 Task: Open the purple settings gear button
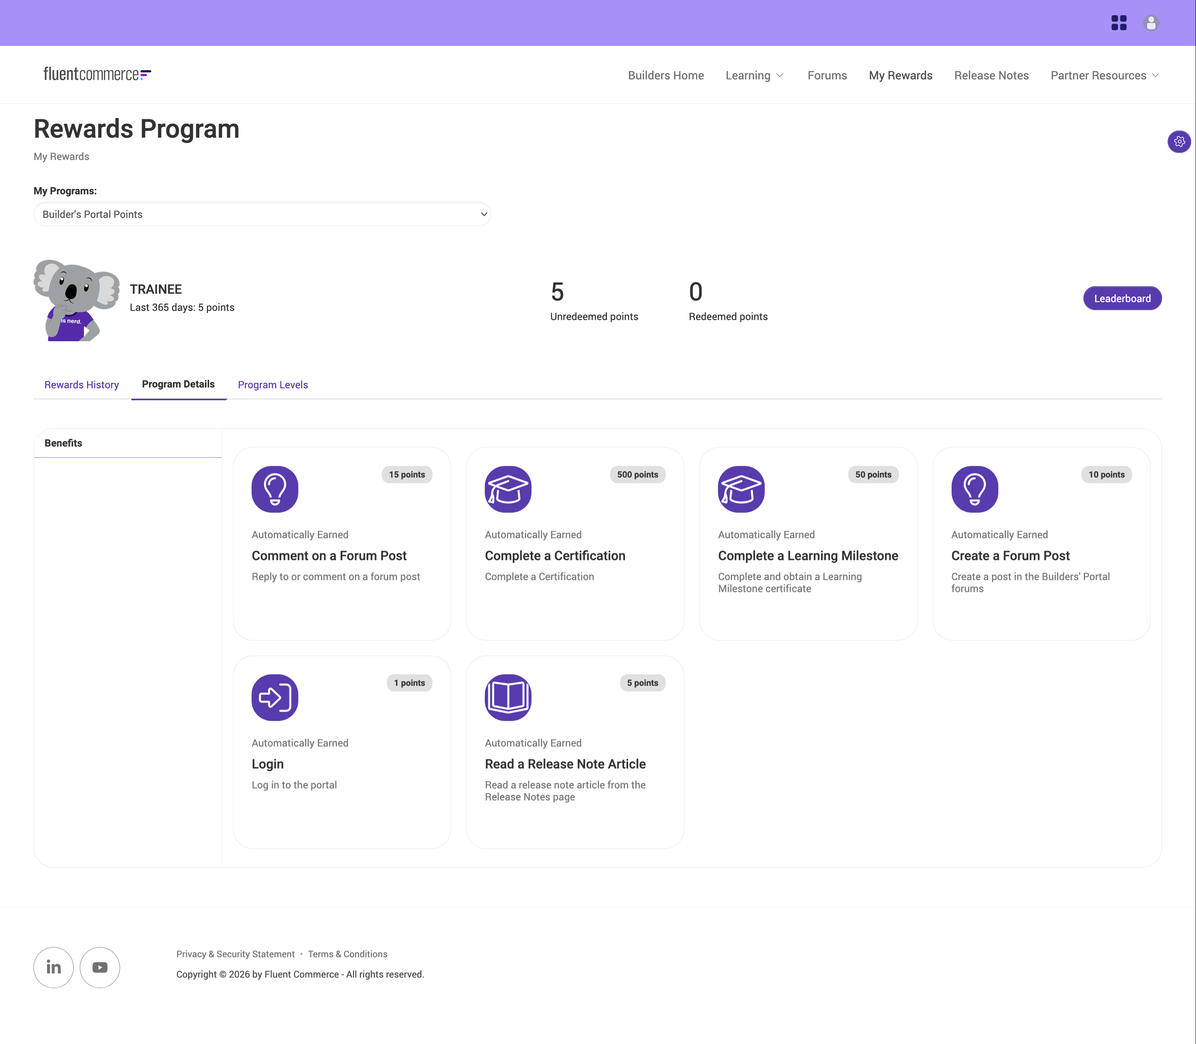coord(1179,142)
